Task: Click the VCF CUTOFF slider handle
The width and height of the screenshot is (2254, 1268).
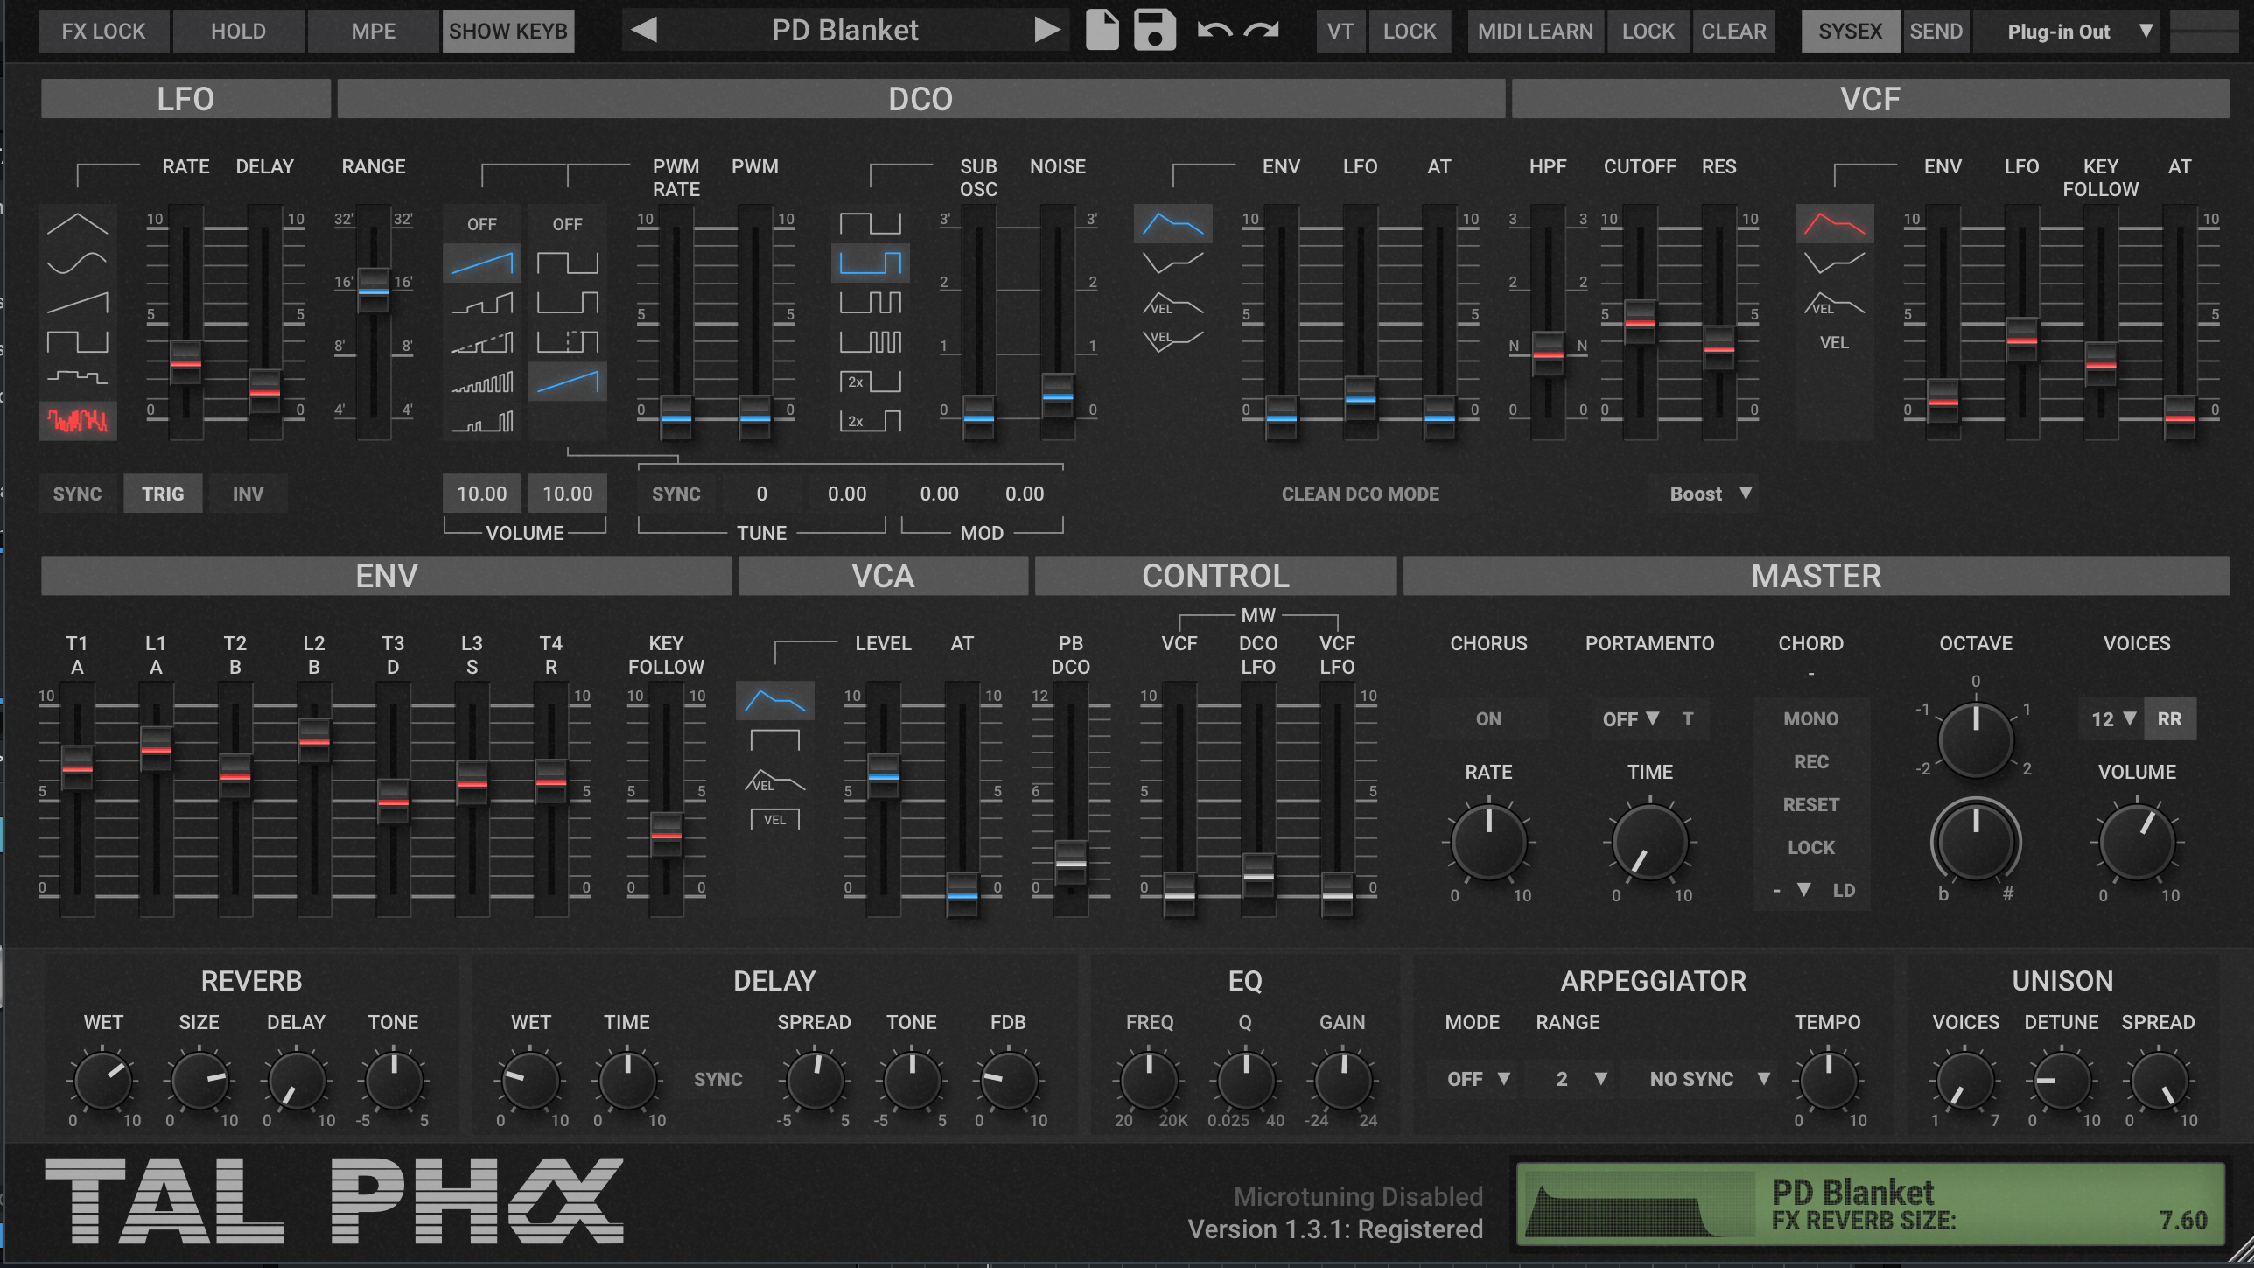Action: [1640, 320]
